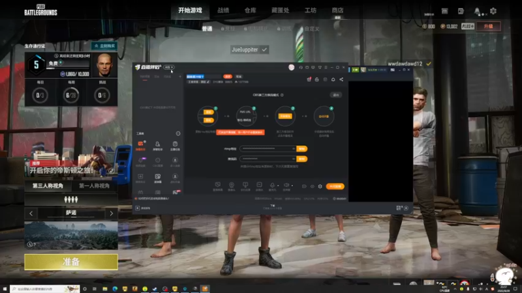Open the 开始游戏 tab in the PUBG menu
522x293 pixels.
pos(190,10)
